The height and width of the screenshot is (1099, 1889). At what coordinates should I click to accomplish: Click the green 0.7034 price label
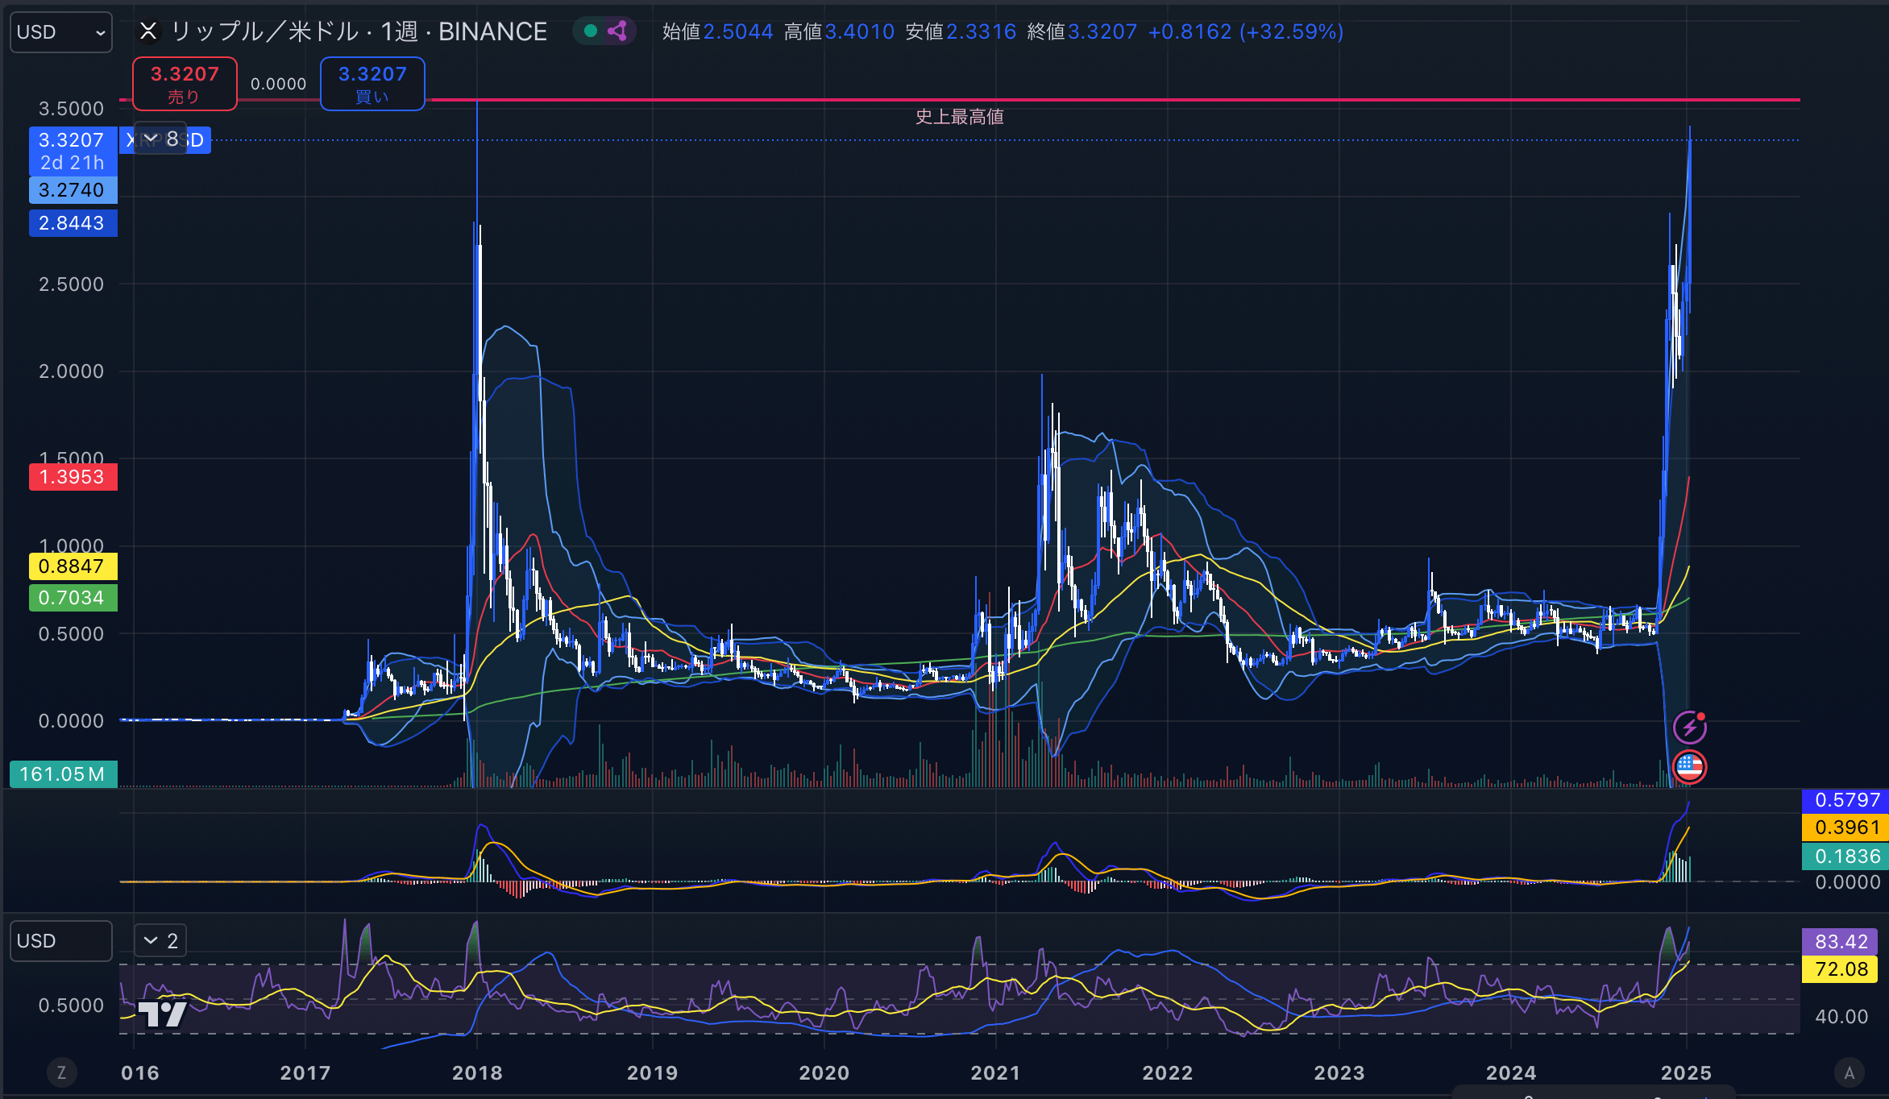tap(73, 598)
